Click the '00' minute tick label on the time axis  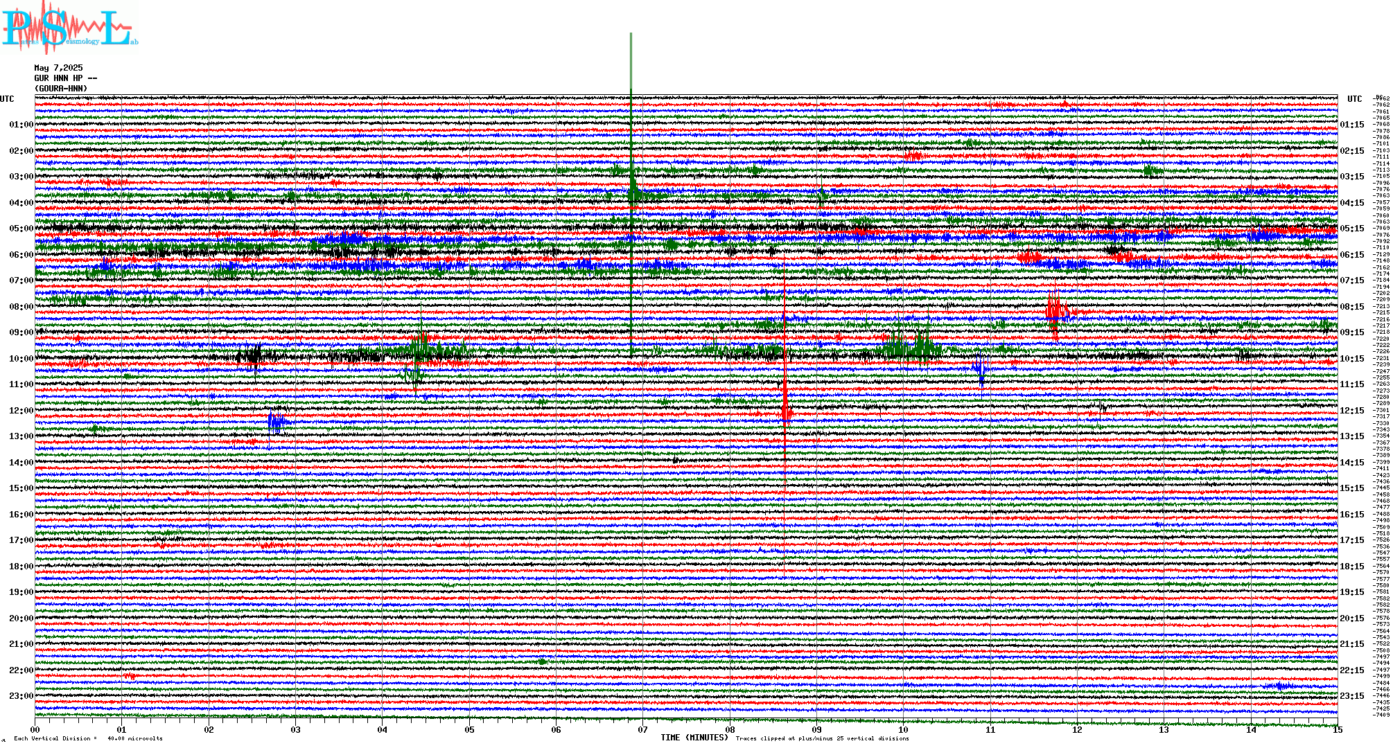click(x=35, y=730)
